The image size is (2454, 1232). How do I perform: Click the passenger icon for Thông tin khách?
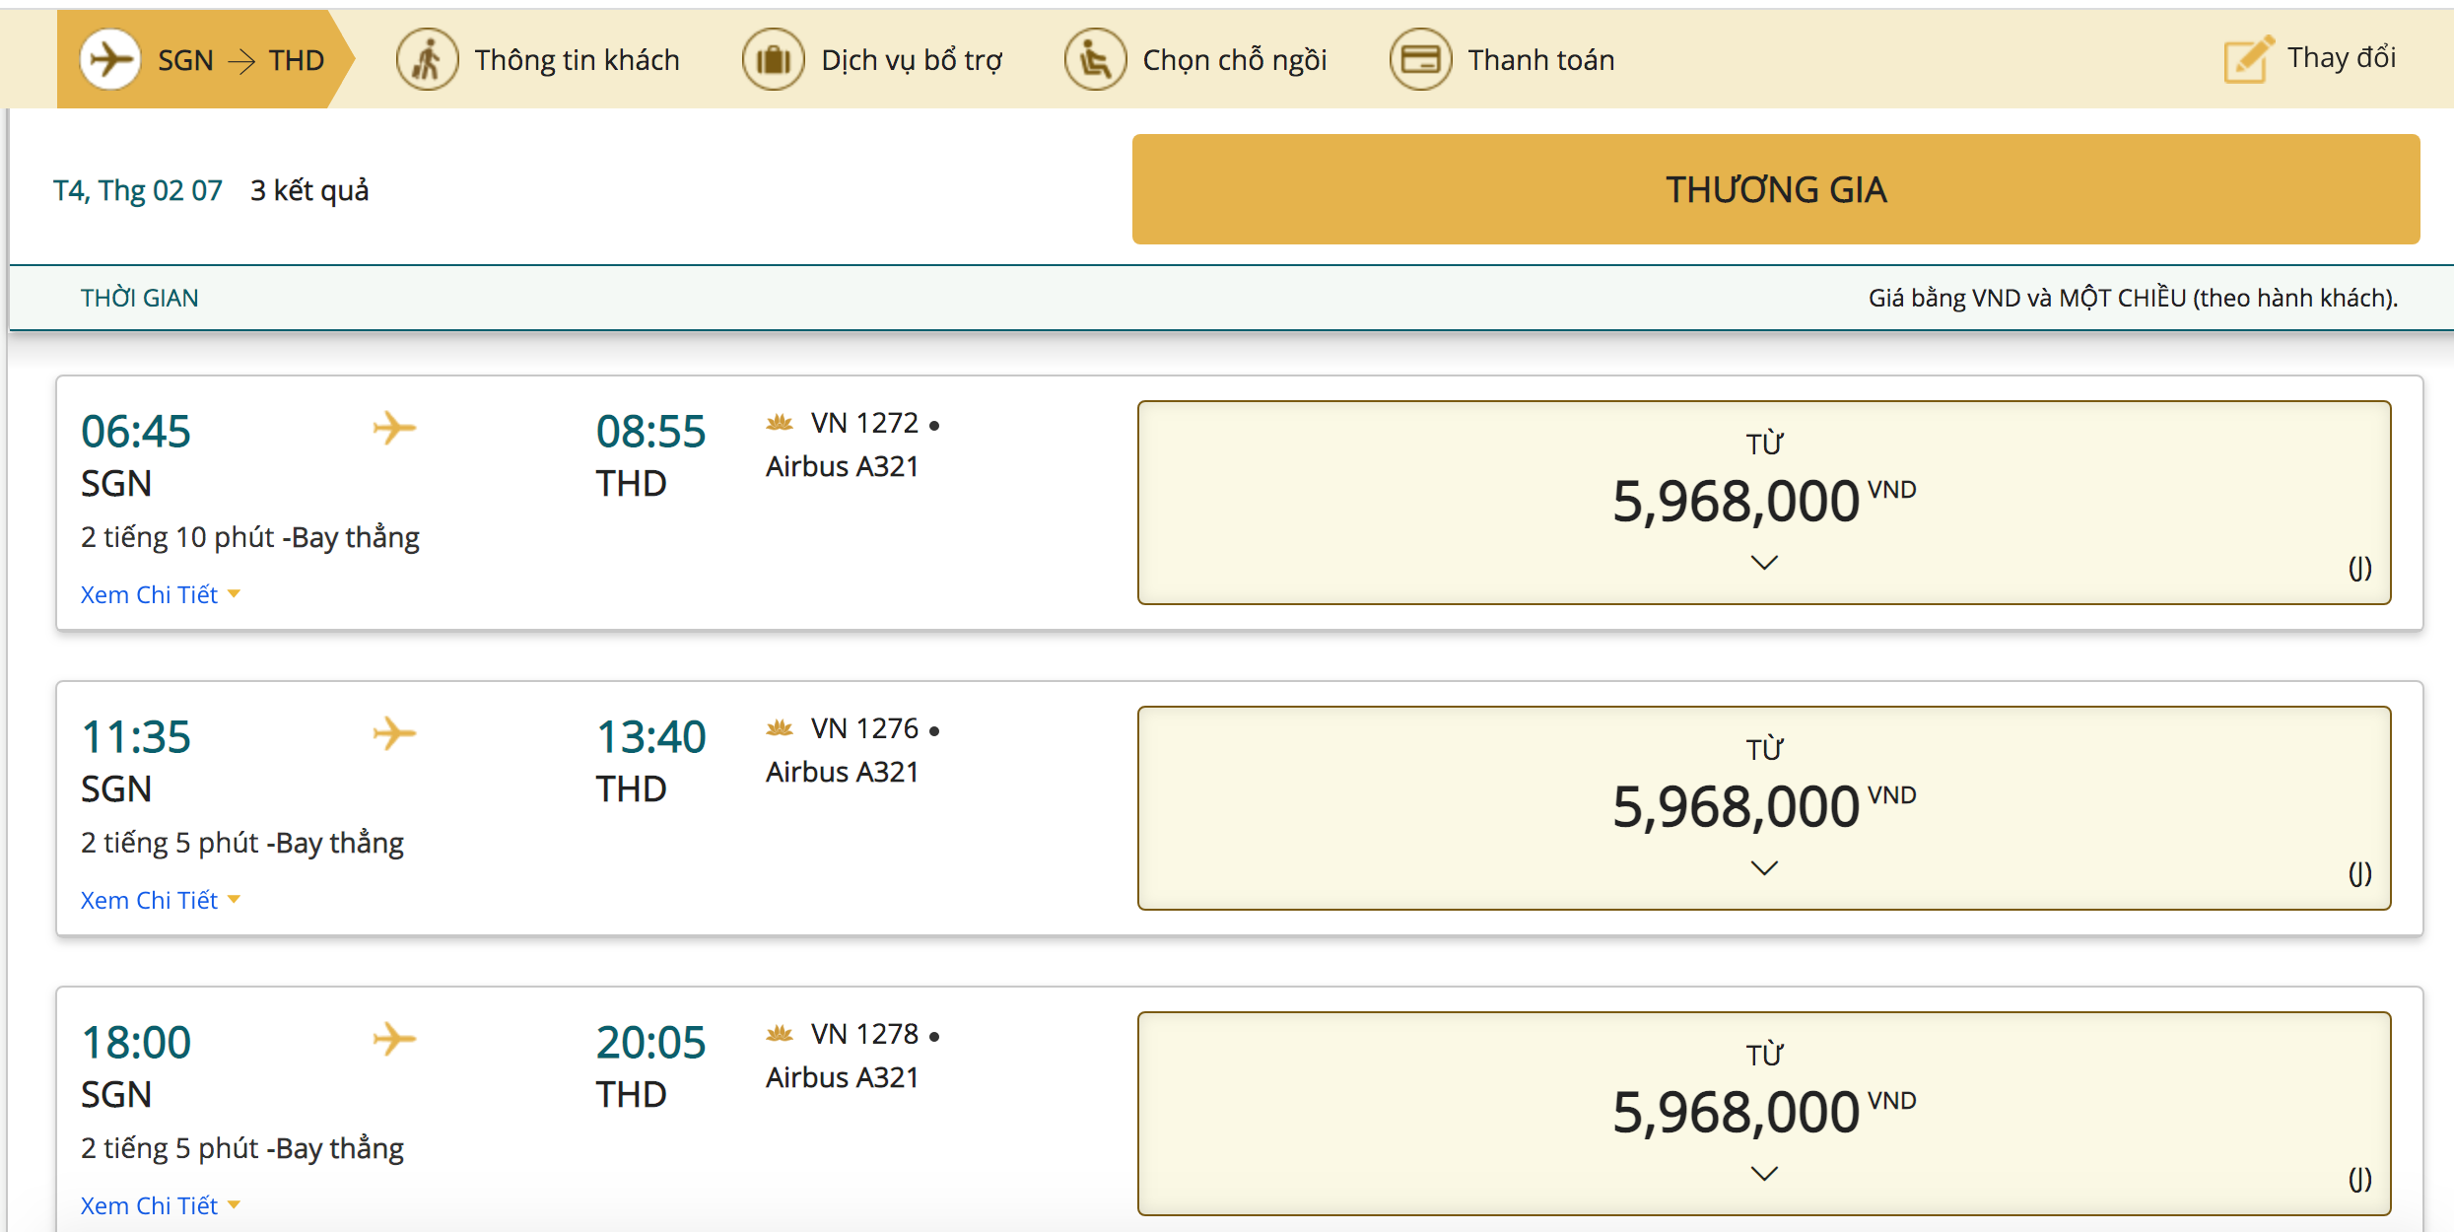coord(427,59)
